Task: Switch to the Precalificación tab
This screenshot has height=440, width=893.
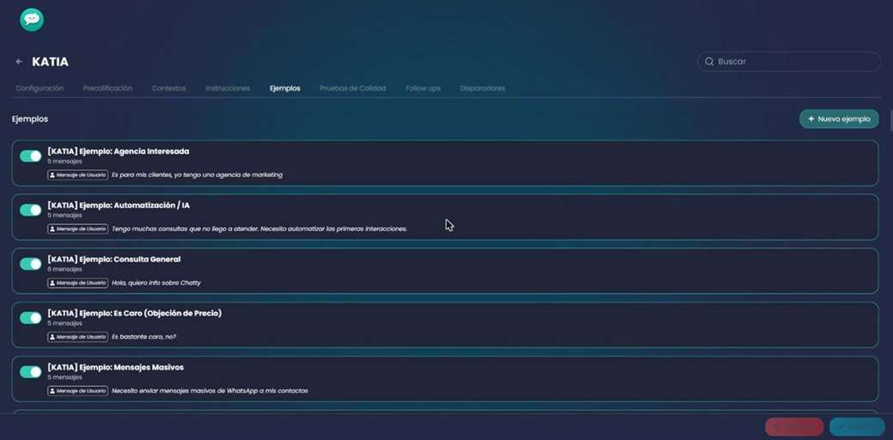Action: [107, 89]
